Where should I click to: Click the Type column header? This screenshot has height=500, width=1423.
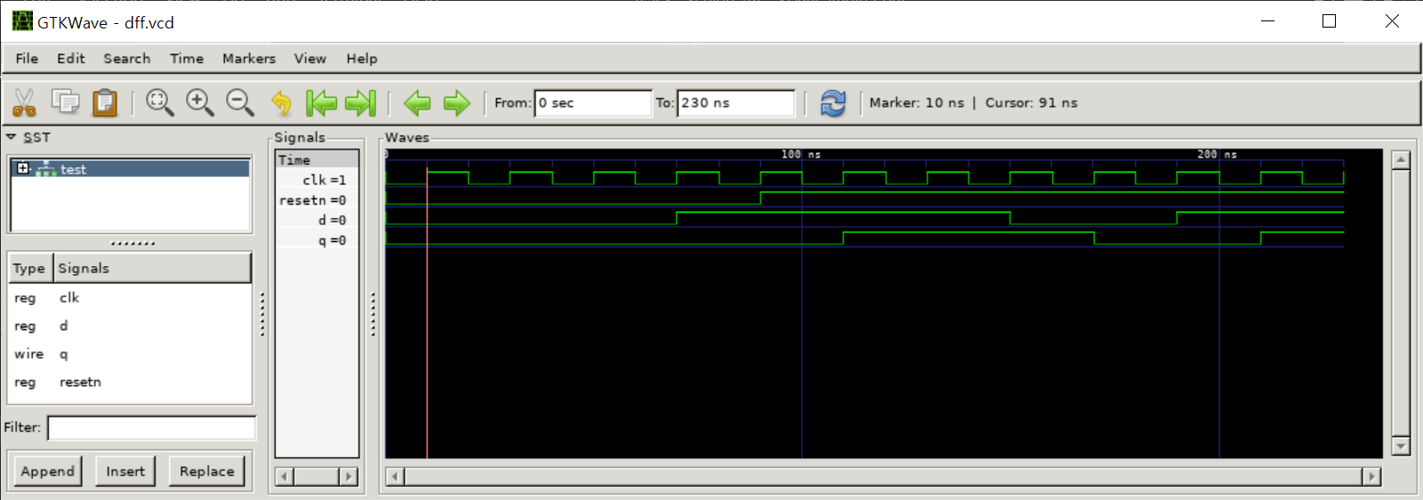[30, 268]
